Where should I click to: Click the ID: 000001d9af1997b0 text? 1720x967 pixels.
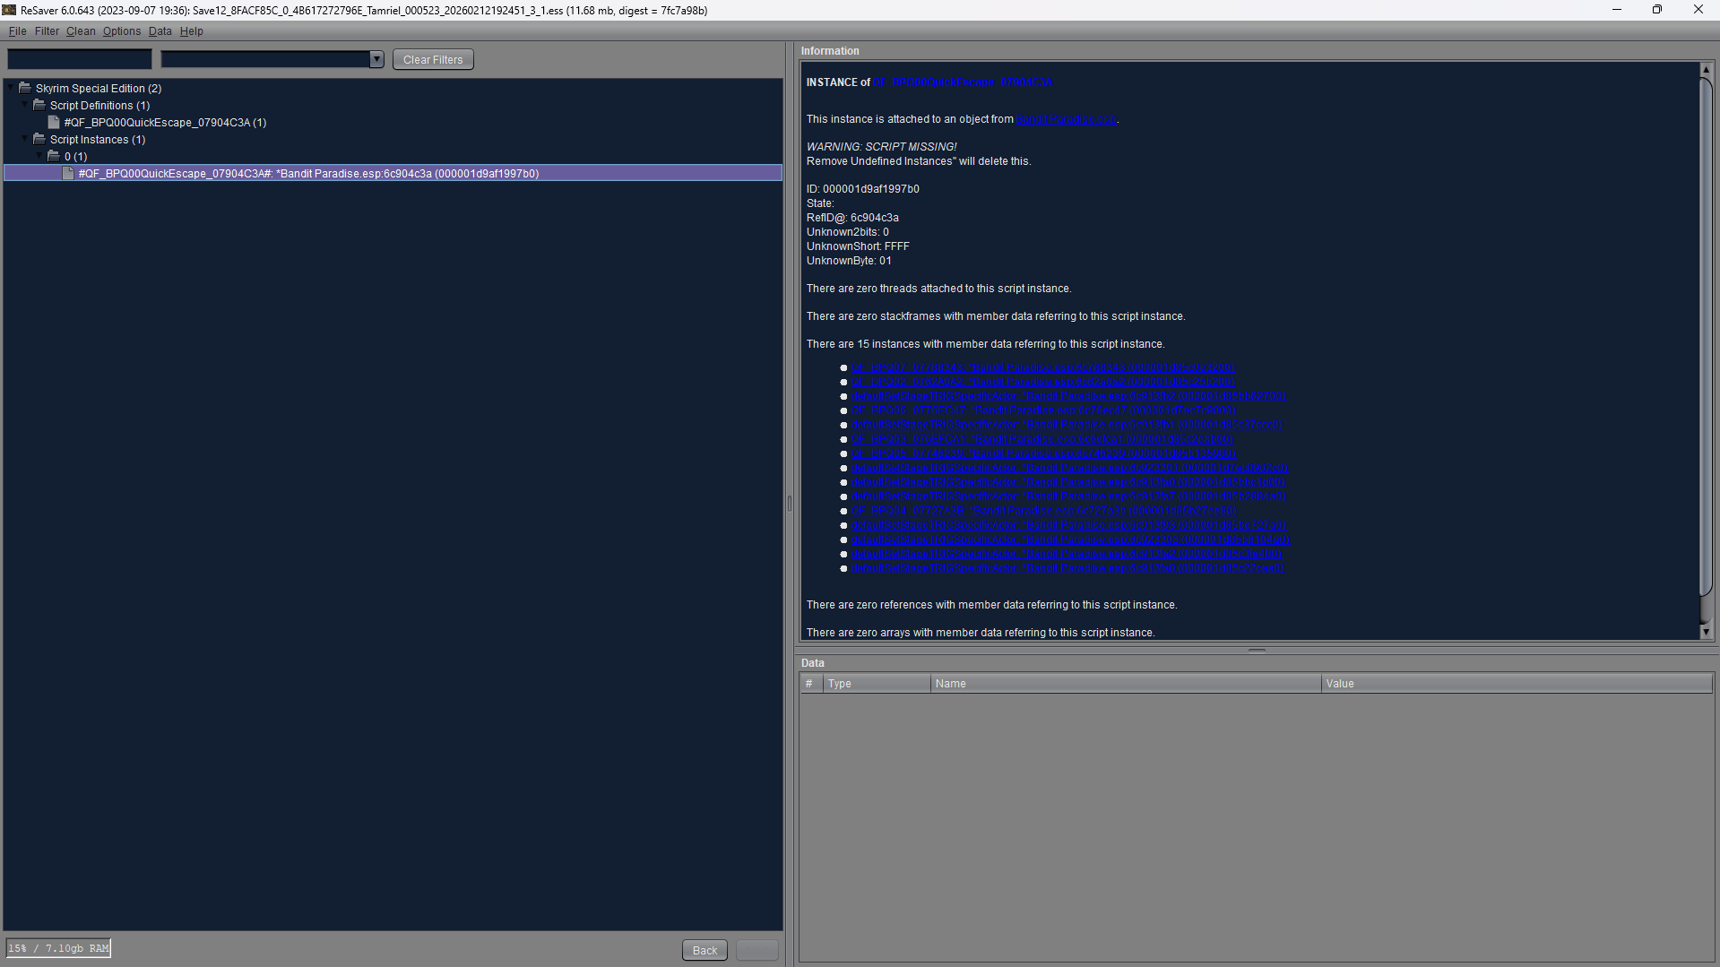tap(862, 189)
